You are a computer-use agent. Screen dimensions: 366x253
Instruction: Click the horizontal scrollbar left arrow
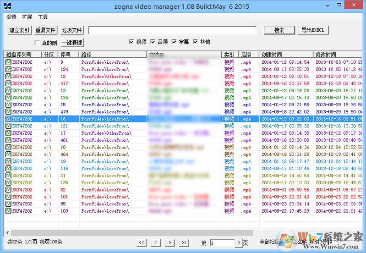click(8, 233)
